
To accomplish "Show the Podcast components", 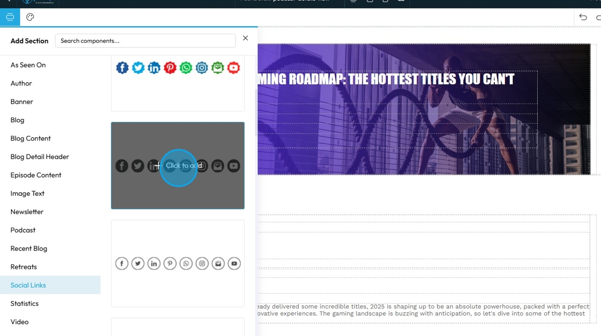I will (x=23, y=230).
